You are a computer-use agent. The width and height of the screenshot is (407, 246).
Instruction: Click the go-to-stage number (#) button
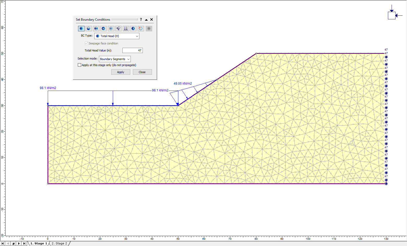point(13,243)
